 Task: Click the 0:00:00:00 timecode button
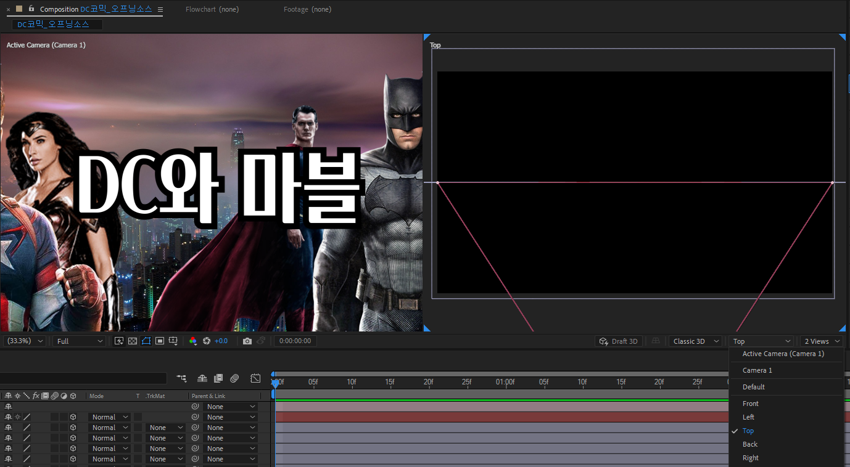pyautogui.click(x=295, y=341)
